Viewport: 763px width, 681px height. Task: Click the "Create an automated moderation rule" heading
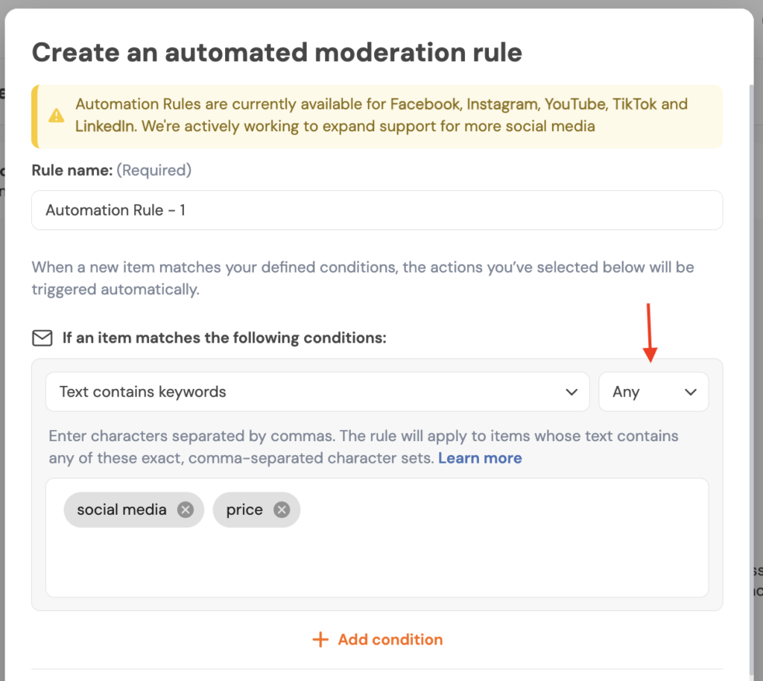click(276, 52)
